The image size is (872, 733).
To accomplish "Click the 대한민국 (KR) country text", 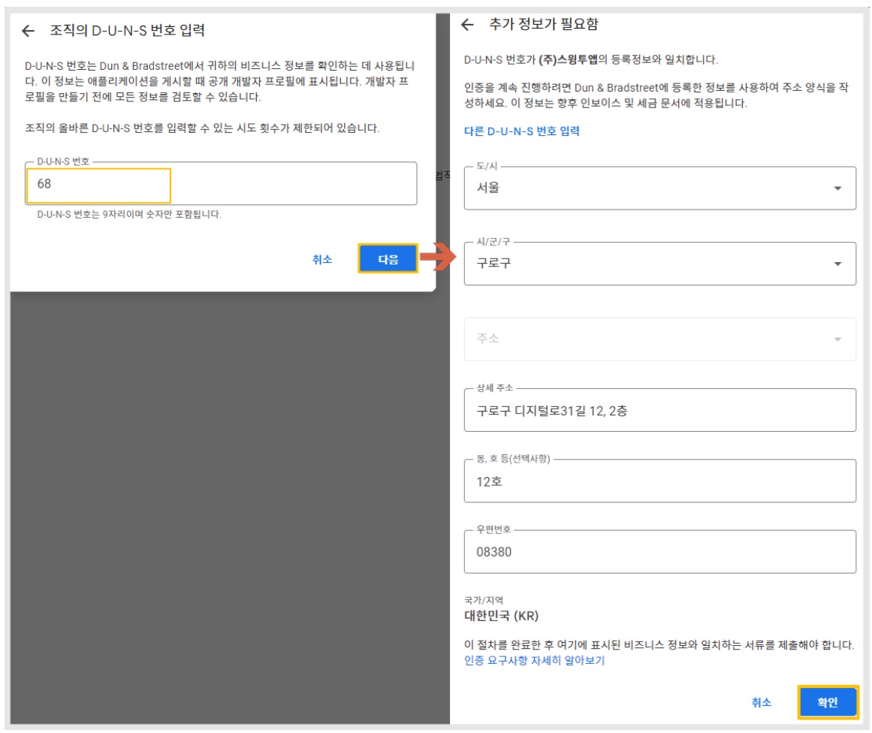I will tap(501, 616).
